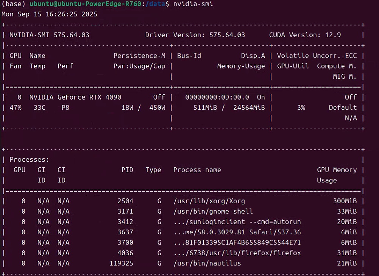
Task: Click the Persistence-M column header
Action: tap(139, 56)
